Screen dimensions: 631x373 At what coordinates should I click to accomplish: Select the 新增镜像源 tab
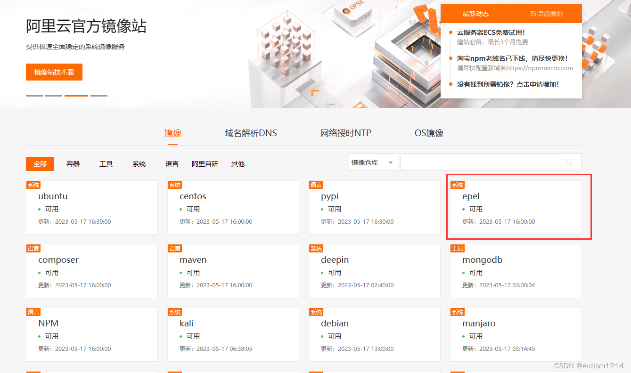click(547, 14)
